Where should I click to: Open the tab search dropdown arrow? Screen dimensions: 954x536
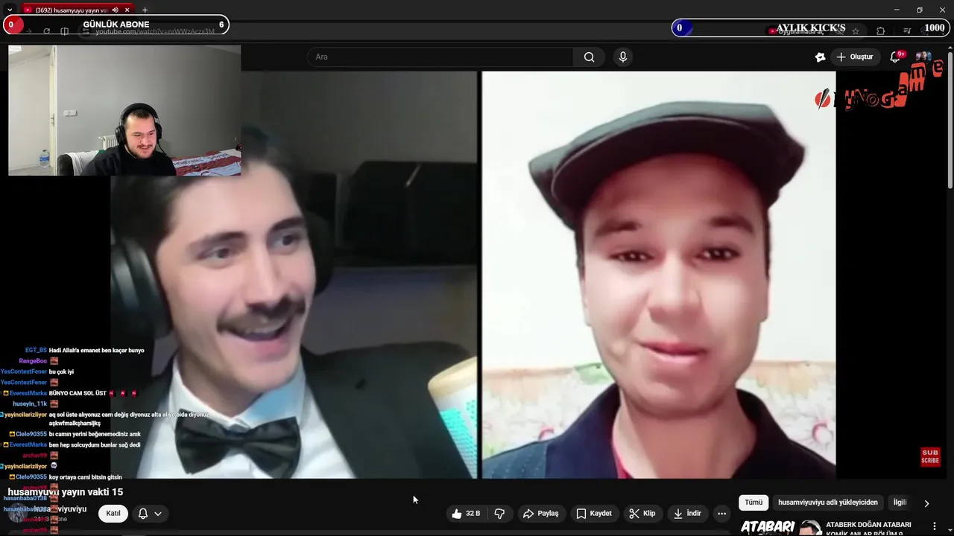coord(9,10)
